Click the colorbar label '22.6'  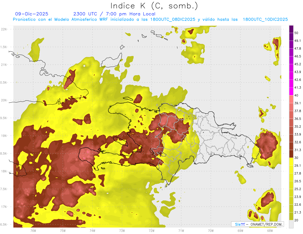tap(298, 205)
